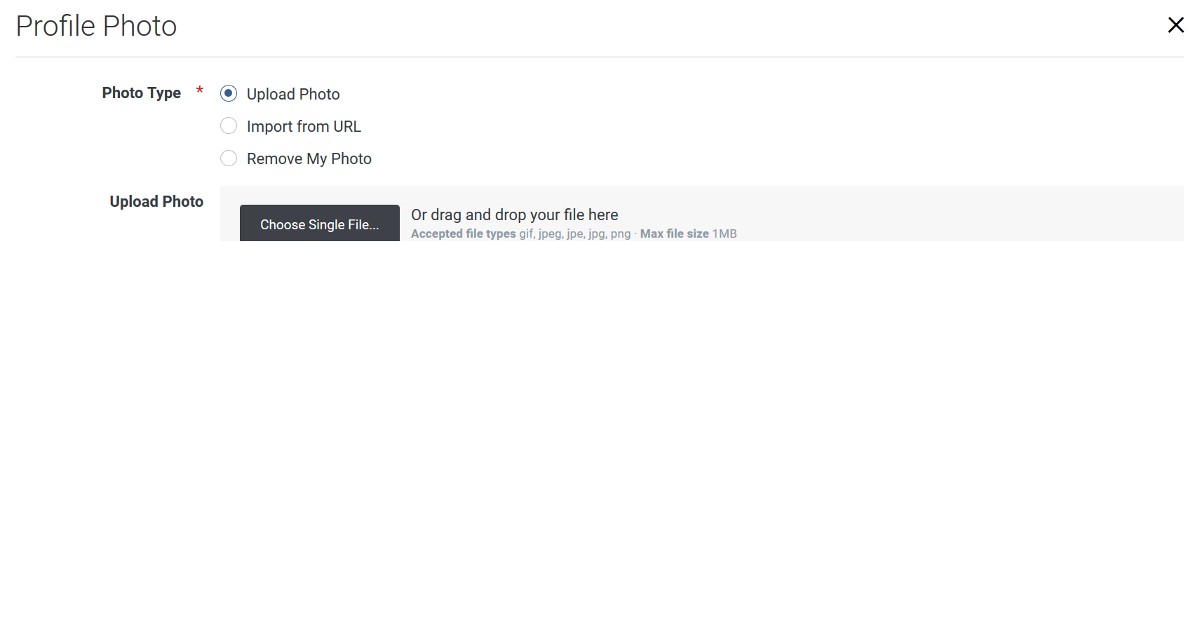Select the Remove My Photo radio button
The image size is (1200, 631).
point(229,158)
